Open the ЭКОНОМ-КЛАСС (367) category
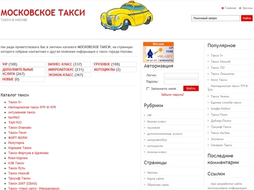Image resolution: width=254 pixels, height=190 pixels. click(66, 75)
